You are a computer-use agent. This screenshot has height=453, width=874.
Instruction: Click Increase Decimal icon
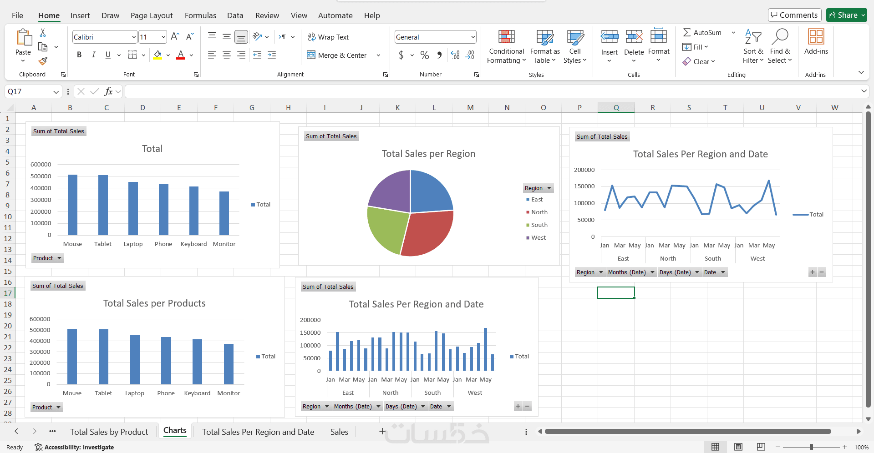(x=455, y=55)
